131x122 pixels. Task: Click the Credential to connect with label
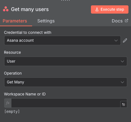28,33
